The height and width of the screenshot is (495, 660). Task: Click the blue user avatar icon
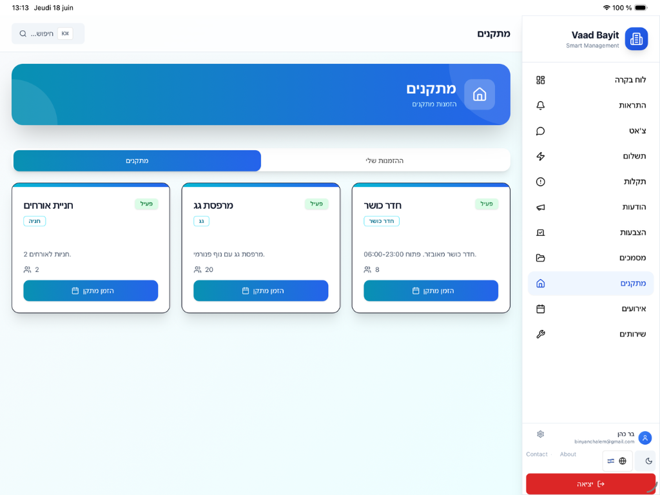[x=645, y=438]
